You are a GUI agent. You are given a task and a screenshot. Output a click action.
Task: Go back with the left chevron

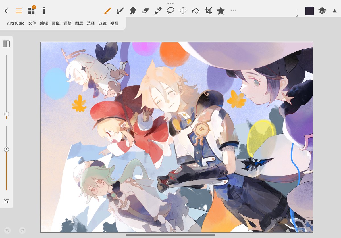pos(6,11)
